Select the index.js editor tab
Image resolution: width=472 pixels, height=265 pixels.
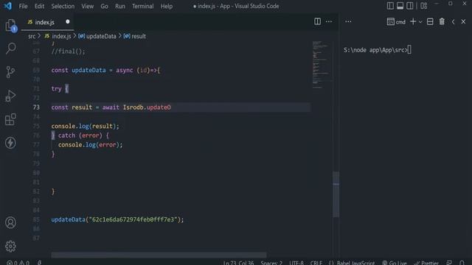[x=47, y=22]
